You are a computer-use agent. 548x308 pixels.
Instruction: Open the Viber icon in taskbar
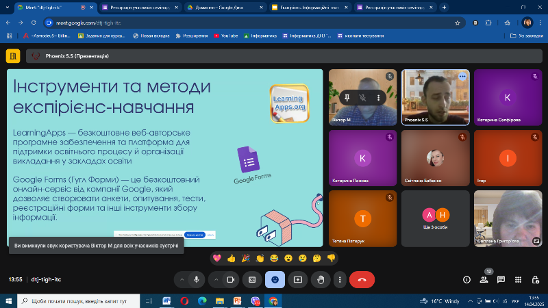256,301
